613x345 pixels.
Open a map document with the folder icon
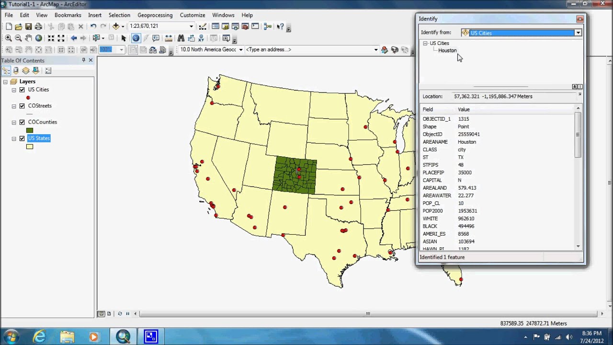tap(18, 26)
